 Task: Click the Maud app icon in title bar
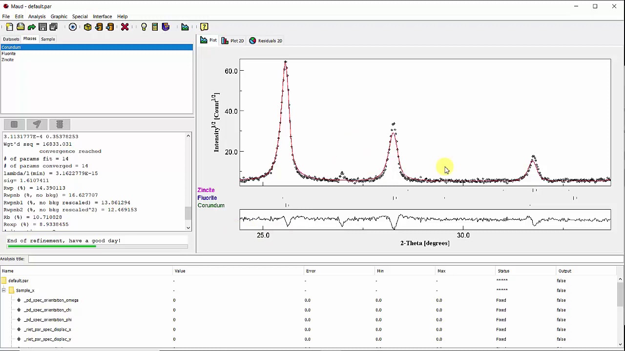click(x=5, y=6)
